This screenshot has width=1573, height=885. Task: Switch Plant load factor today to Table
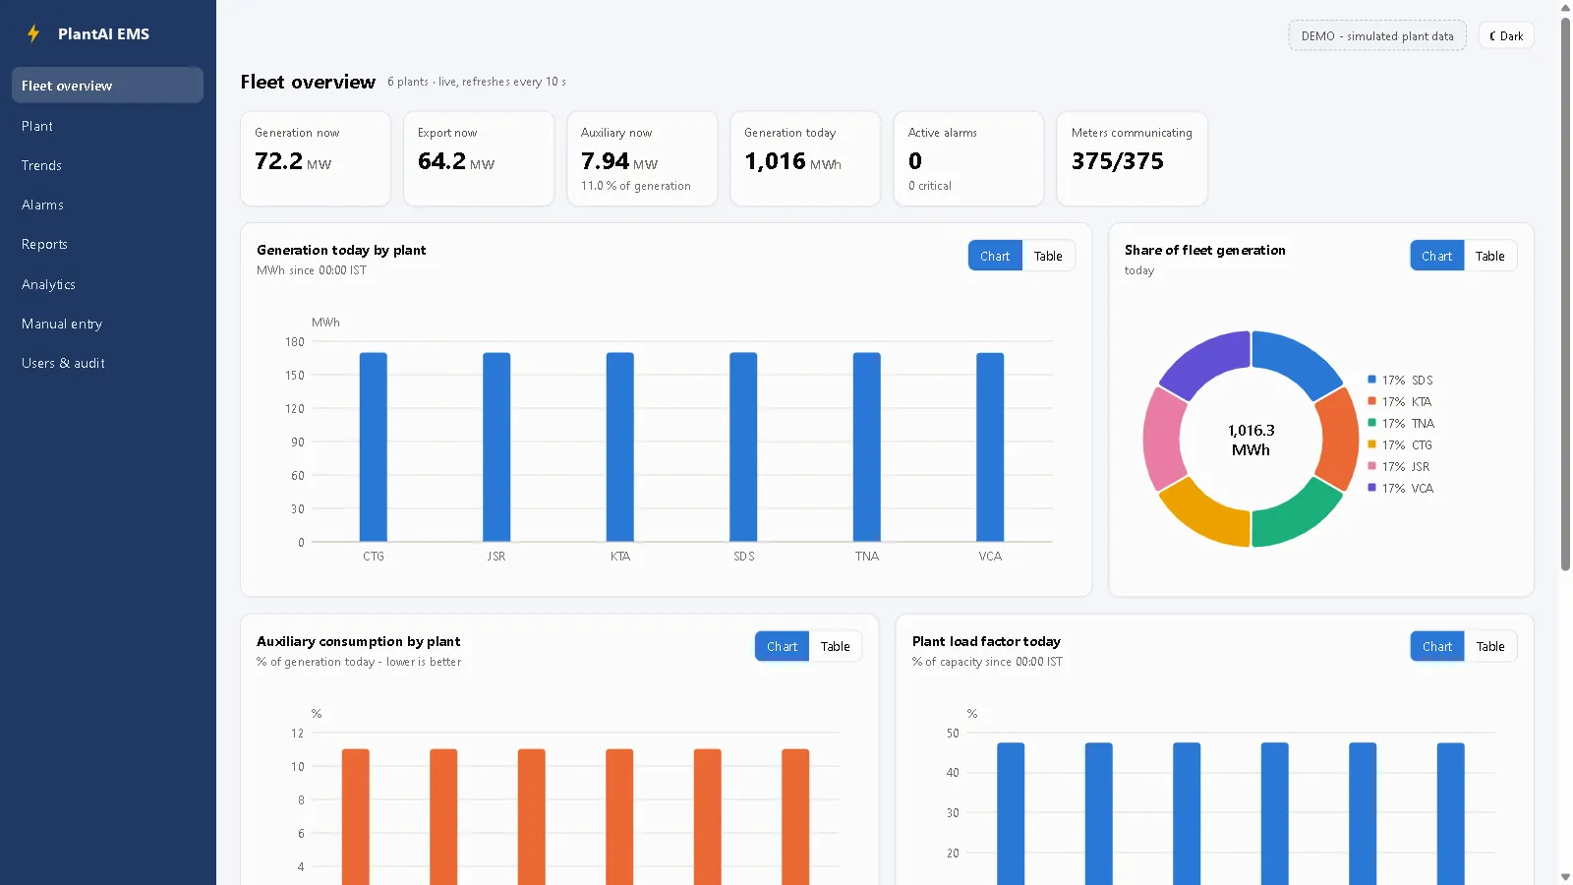[x=1489, y=646]
